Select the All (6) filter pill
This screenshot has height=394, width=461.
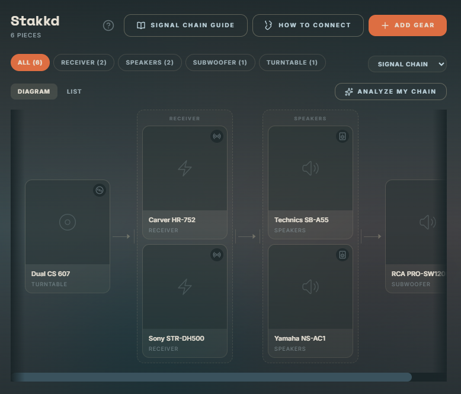coord(30,62)
